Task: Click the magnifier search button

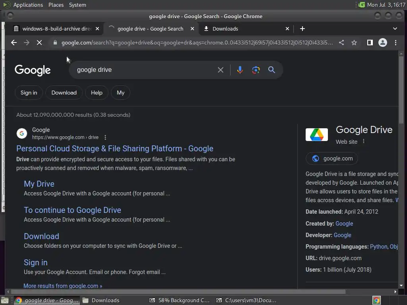Action: pos(271,70)
